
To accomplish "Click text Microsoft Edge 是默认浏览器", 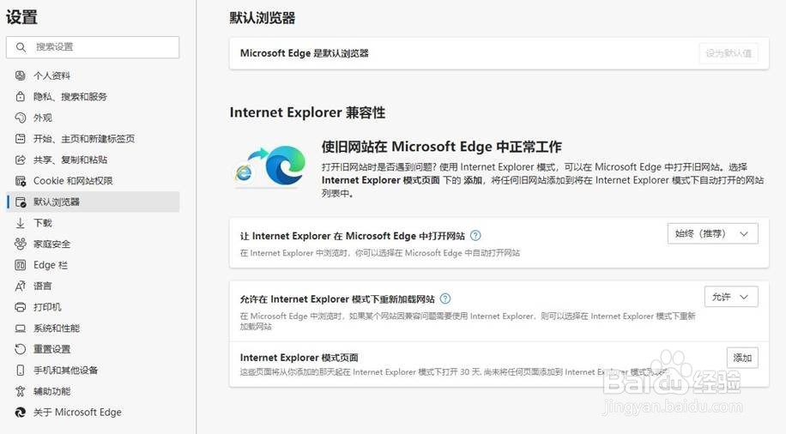I will [305, 53].
